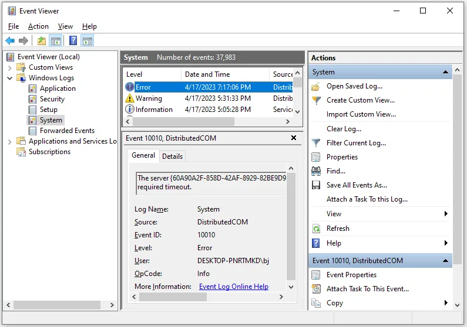Screen dimensions: 467x327
Task: Sort by the Date and Time column header
Action: click(x=225, y=74)
